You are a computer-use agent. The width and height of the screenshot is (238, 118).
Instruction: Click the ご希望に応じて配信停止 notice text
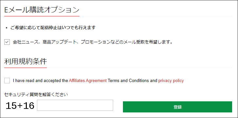click(x=53, y=28)
